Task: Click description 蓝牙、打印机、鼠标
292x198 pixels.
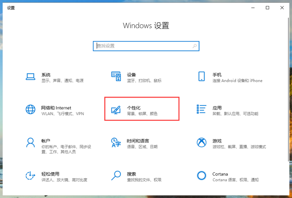Action: click(x=144, y=81)
